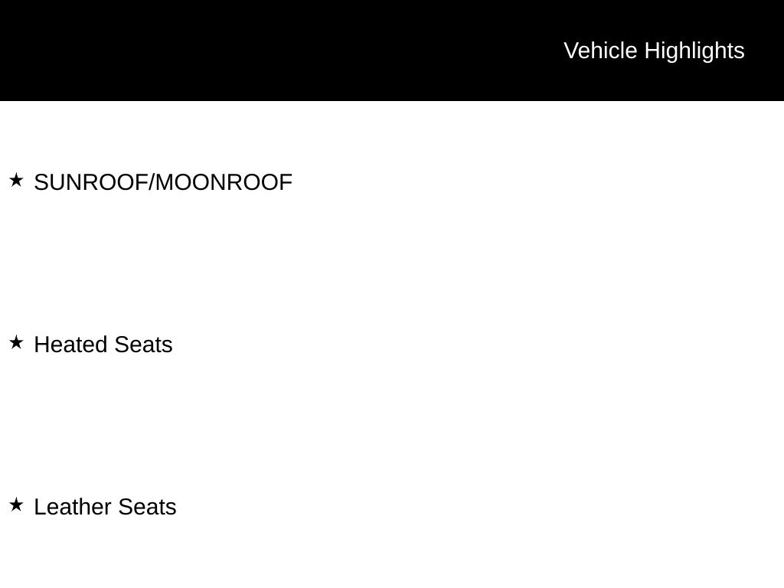Click the star bullet beside Leather Seats

(x=16, y=505)
